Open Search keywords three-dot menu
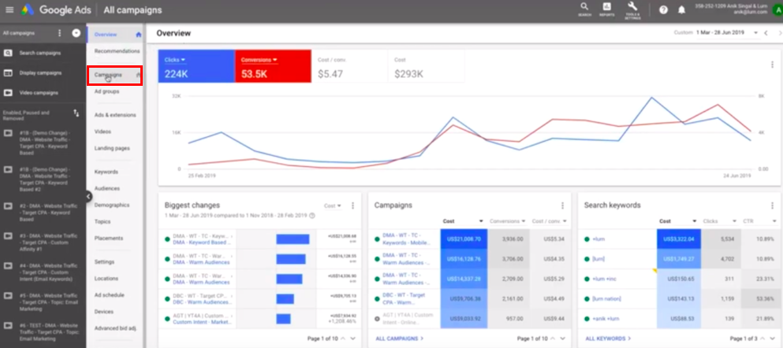 [772, 205]
